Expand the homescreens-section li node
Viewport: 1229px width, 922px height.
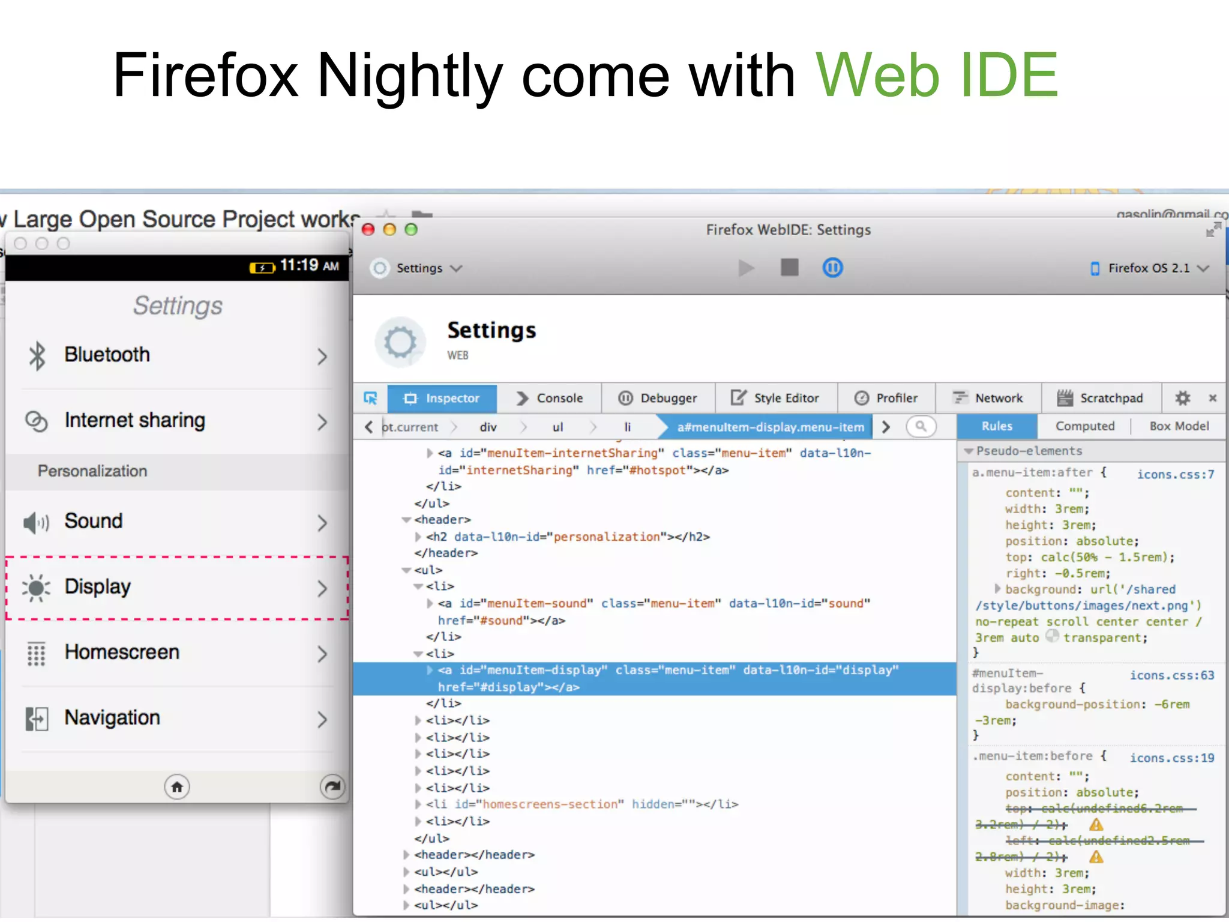click(x=418, y=804)
